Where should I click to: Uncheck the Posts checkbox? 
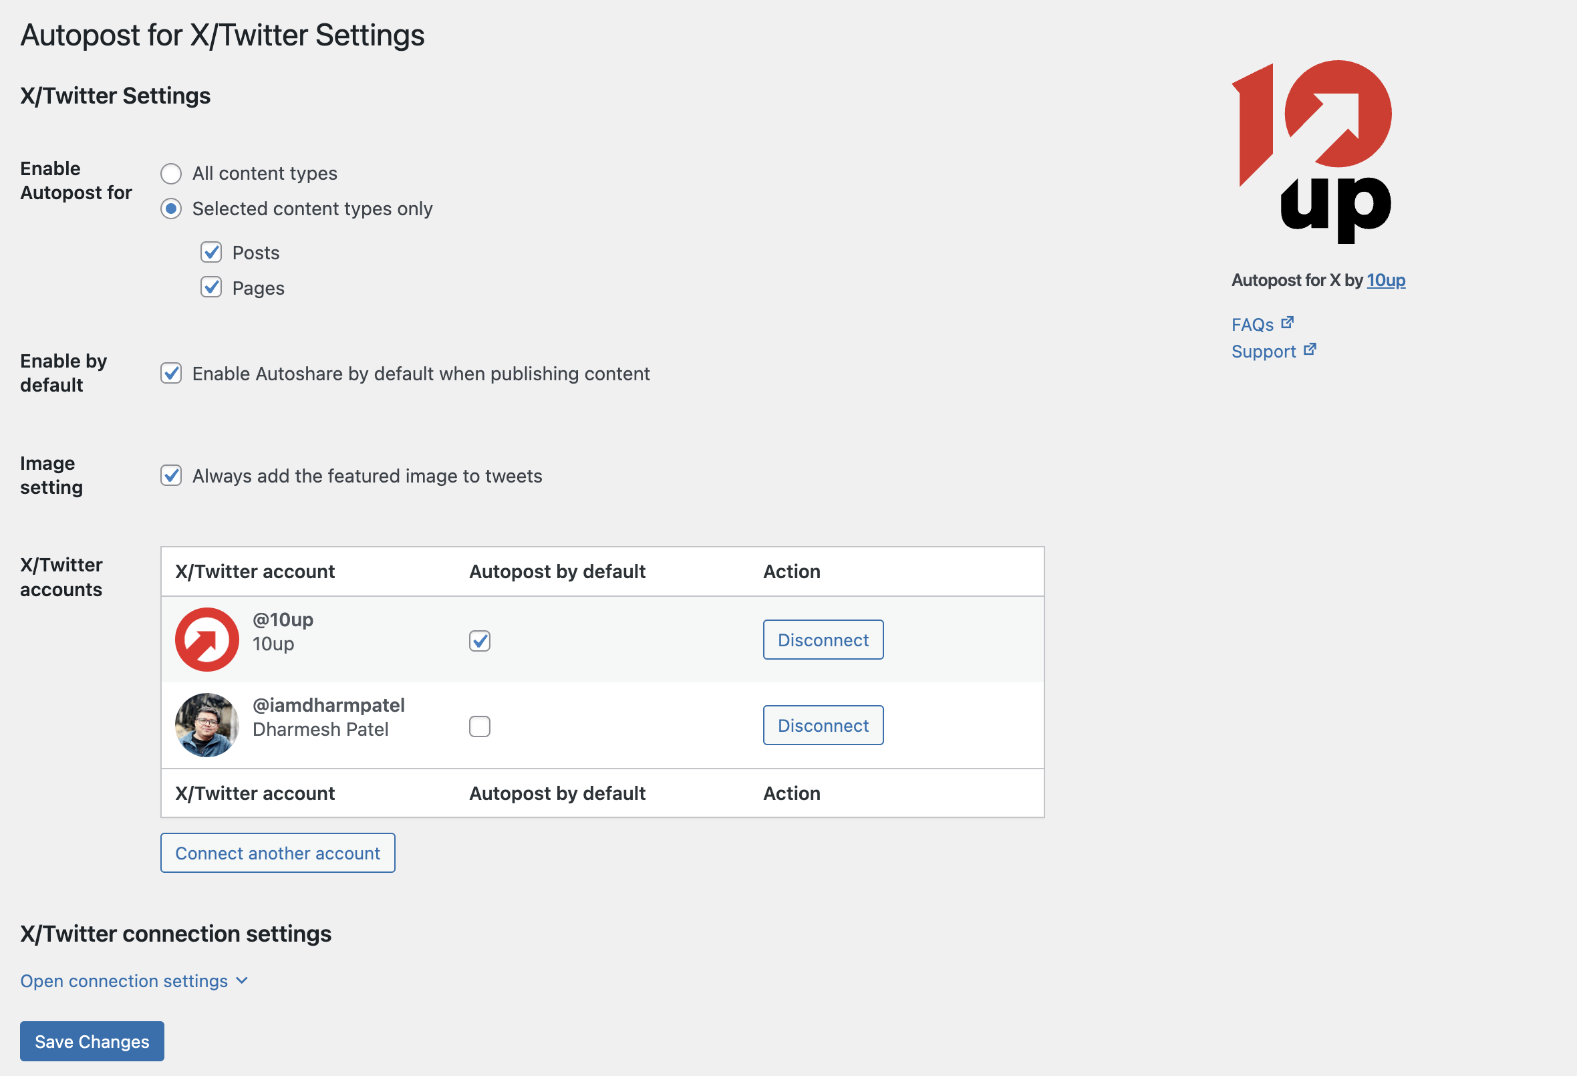click(211, 253)
